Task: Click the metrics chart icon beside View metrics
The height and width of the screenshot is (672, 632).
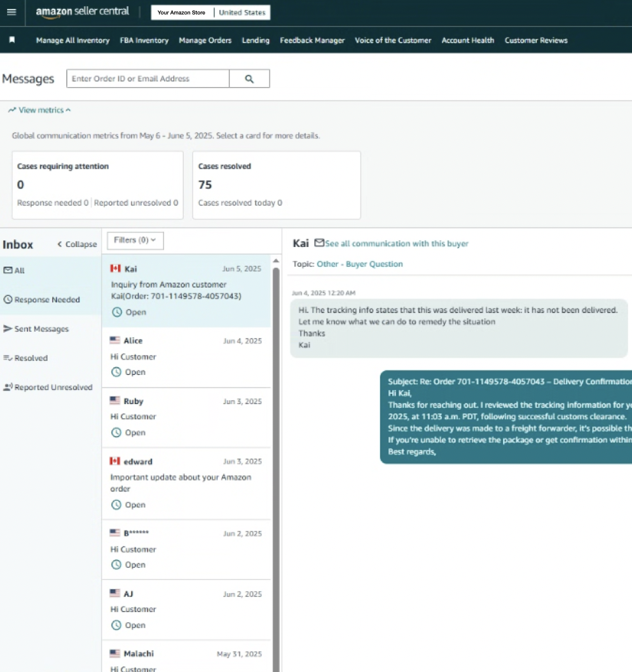Action: pyautogui.click(x=12, y=110)
